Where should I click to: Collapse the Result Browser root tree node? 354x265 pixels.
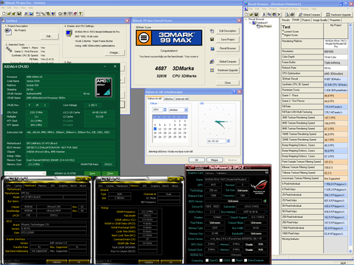point(246,19)
